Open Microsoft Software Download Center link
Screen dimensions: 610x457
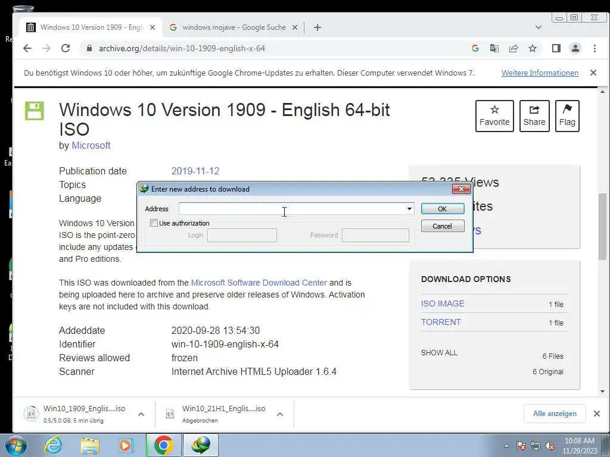[259, 283]
